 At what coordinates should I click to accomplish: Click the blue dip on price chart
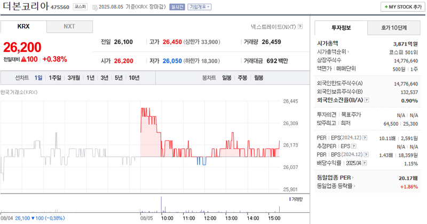click(202, 161)
